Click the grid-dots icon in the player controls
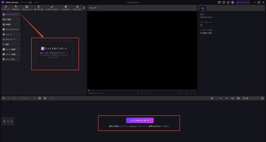 pos(191,93)
